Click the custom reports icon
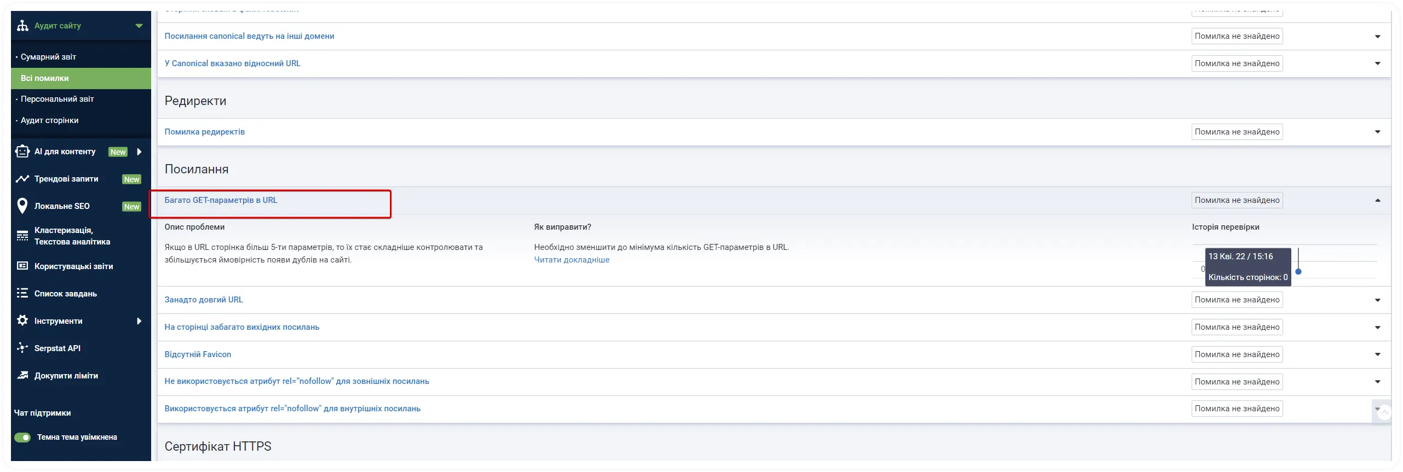 pos(22,266)
